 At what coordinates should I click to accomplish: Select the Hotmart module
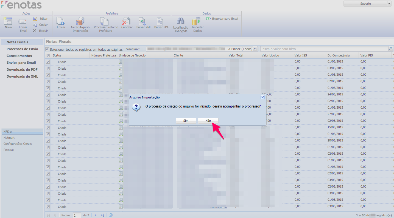click(x=9, y=138)
